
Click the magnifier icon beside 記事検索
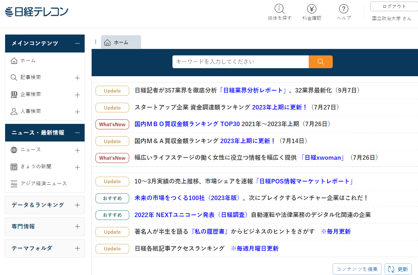[x=14, y=77]
